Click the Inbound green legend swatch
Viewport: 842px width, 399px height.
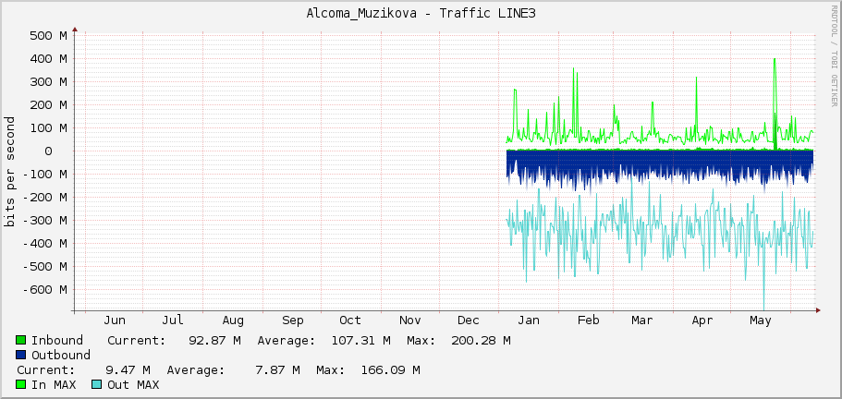pyautogui.click(x=21, y=340)
